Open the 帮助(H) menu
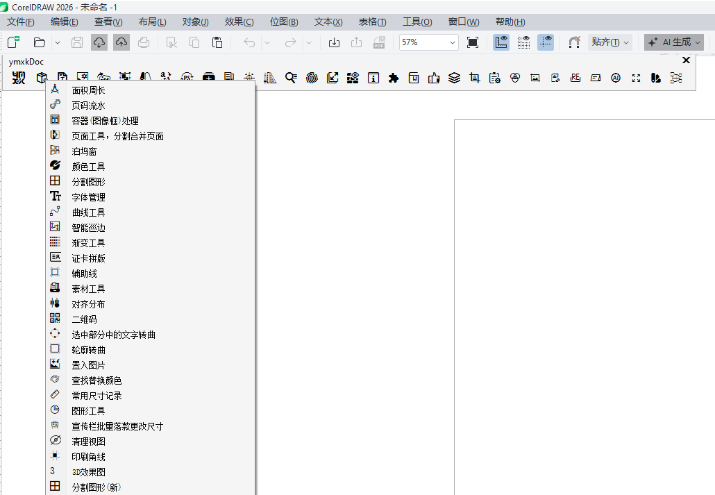The height and width of the screenshot is (495, 715). point(510,22)
